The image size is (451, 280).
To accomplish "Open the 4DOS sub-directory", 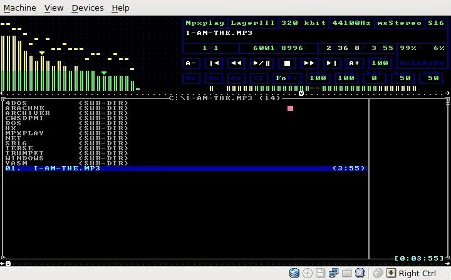I will tap(67, 103).
